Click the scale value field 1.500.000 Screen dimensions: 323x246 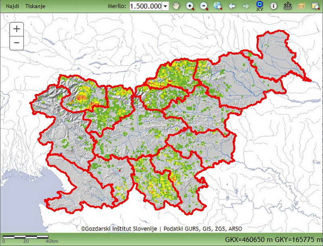[x=146, y=6]
